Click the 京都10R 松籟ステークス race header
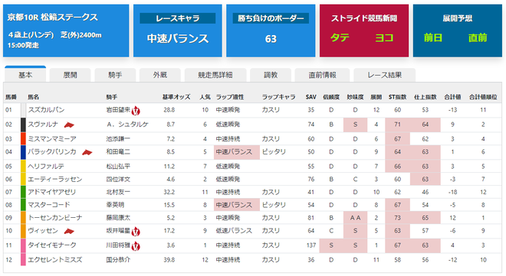506x276 pixels. (x=66, y=31)
